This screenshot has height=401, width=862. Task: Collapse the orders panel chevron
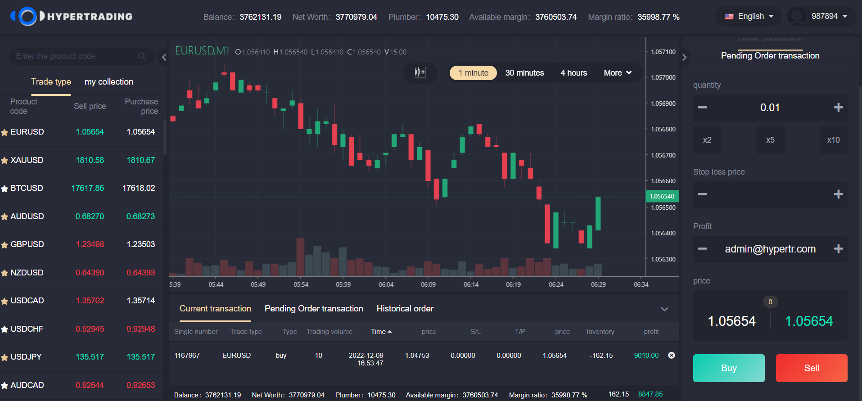point(664,309)
